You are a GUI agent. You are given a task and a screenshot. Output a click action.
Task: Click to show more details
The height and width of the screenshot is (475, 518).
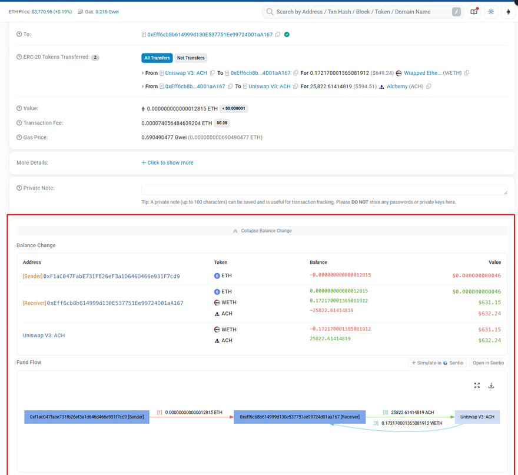pos(168,162)
